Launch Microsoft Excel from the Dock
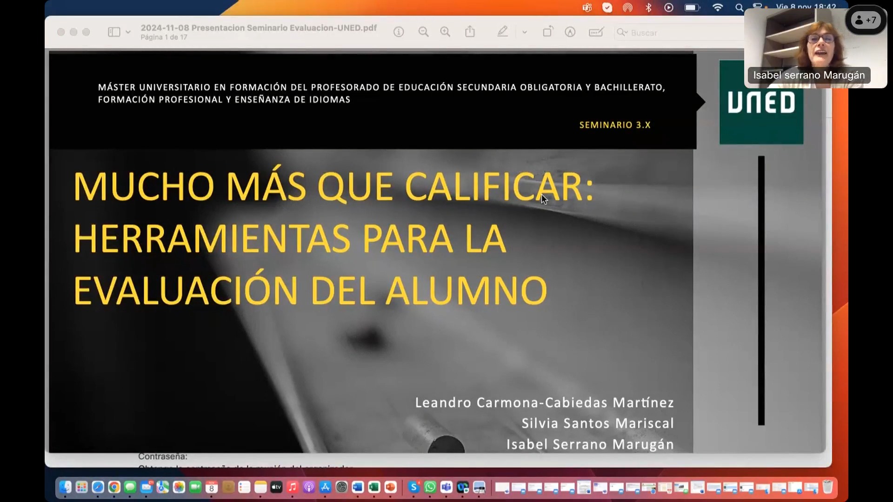 click(374, 487)
